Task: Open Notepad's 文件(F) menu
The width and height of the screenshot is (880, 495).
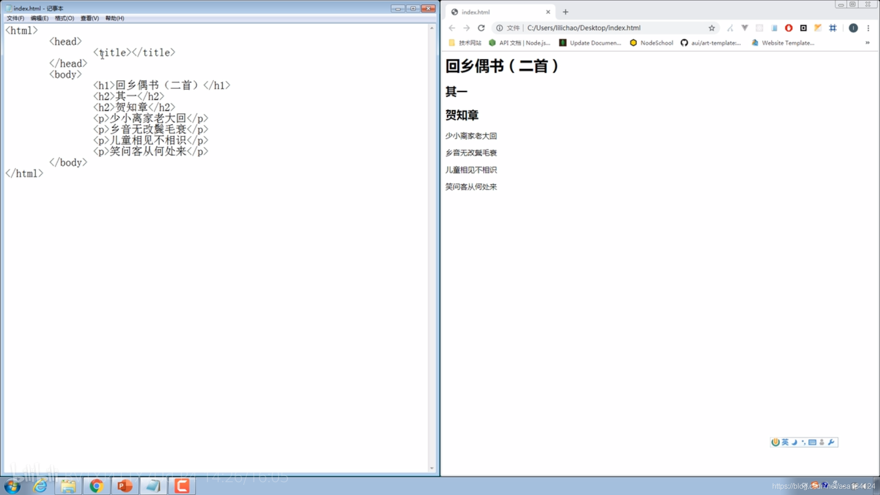Action: tap(15, 18)
